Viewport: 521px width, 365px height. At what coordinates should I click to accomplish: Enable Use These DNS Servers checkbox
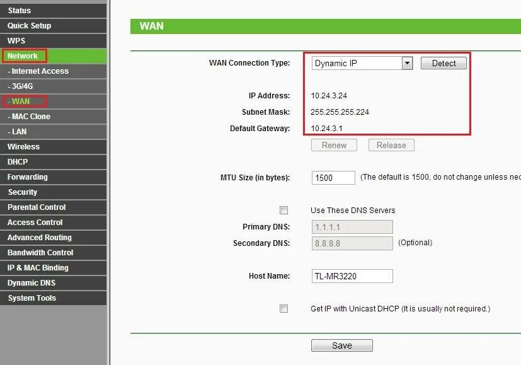pos(283,210)
